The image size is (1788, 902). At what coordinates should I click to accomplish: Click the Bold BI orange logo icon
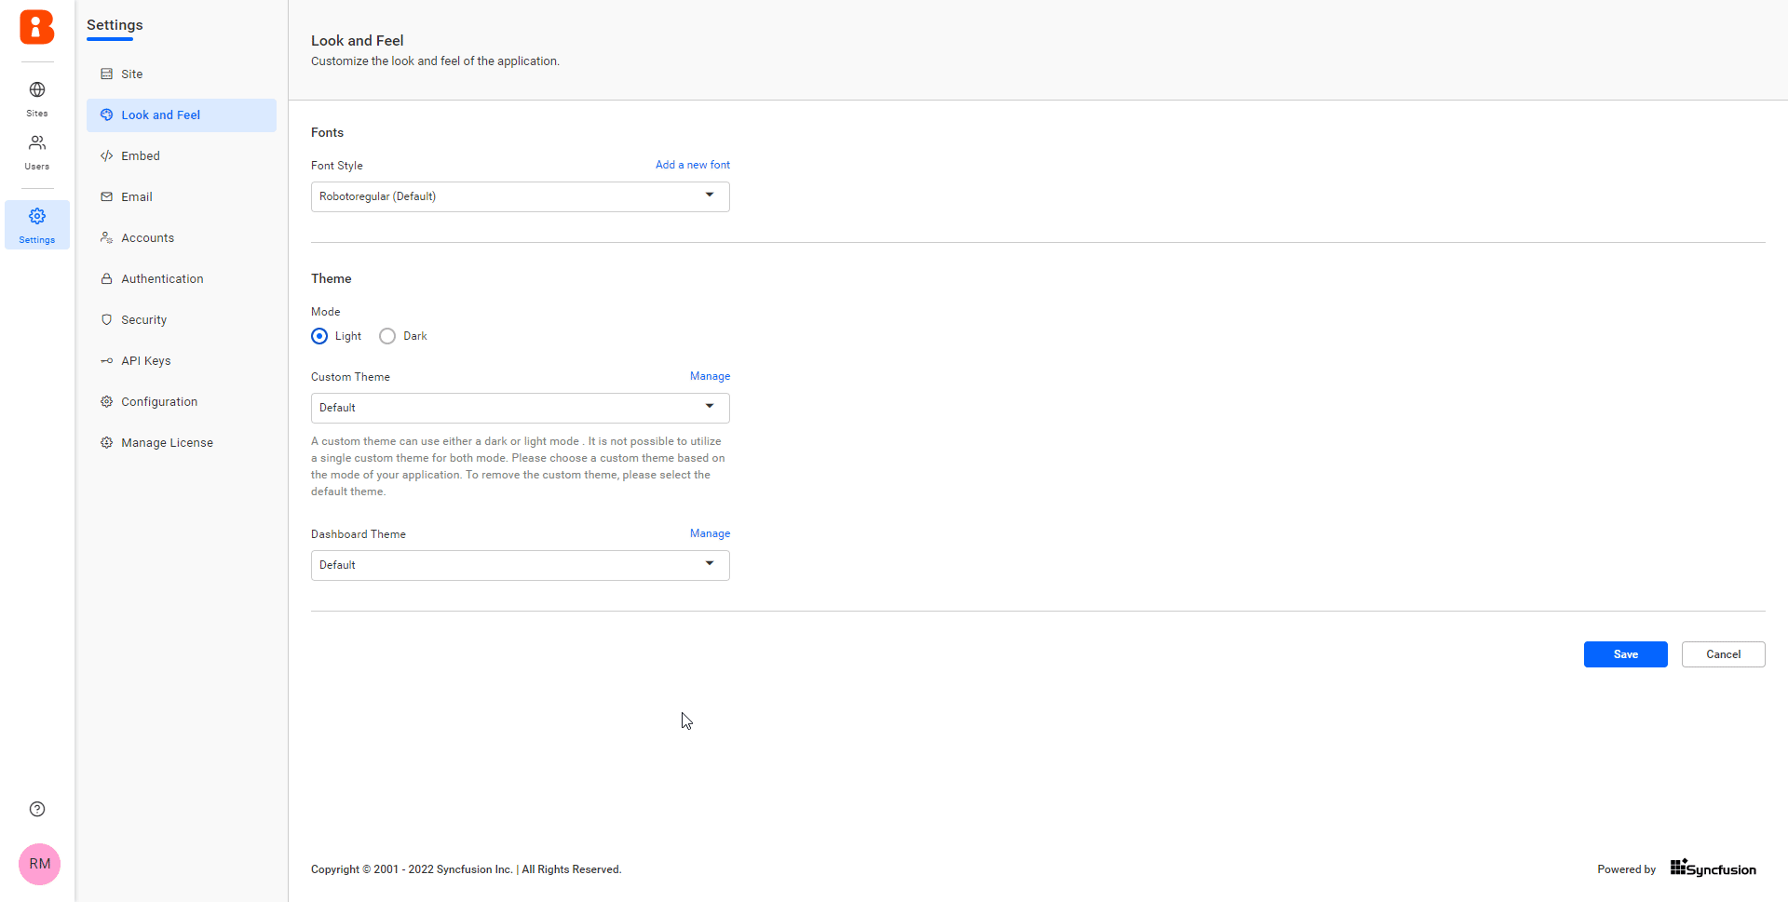pyautogui.click(x=37, y=27)
